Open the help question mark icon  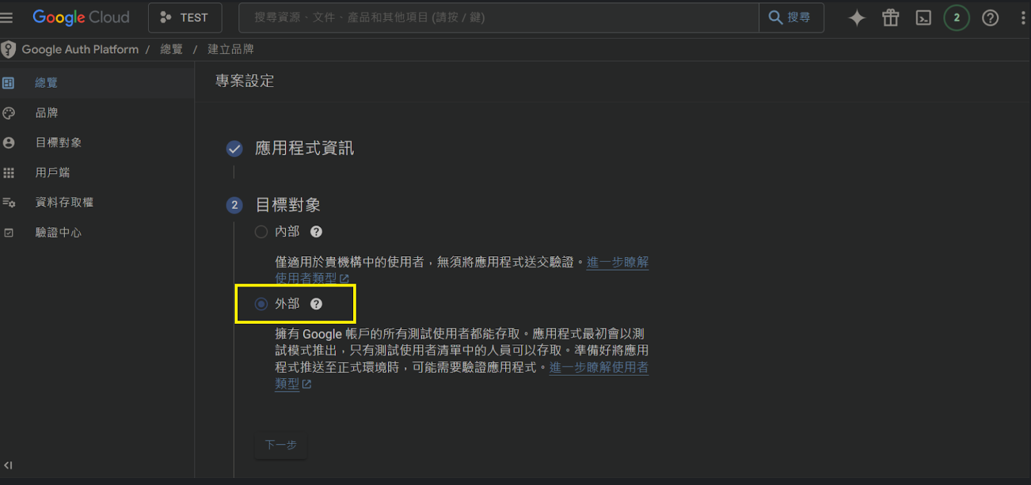coord(990,18)
